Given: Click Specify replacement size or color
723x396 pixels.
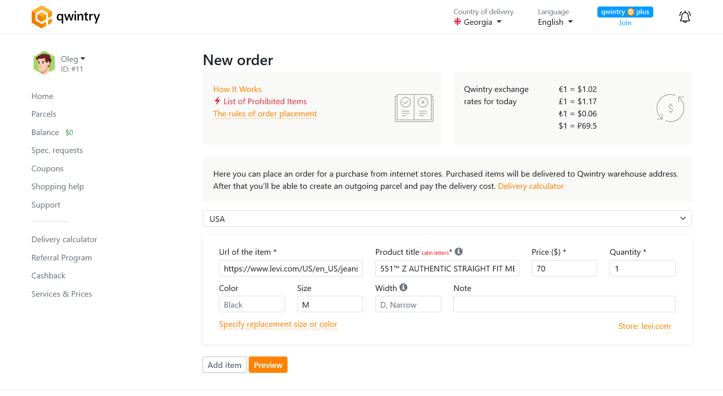Looking at the screenshot, I should (x=278, y=324).
